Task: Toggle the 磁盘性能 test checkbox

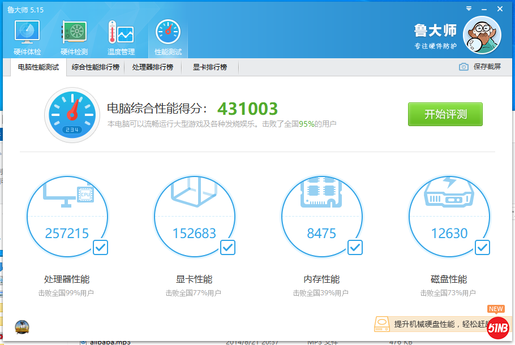Action: (x=482, y=247)
